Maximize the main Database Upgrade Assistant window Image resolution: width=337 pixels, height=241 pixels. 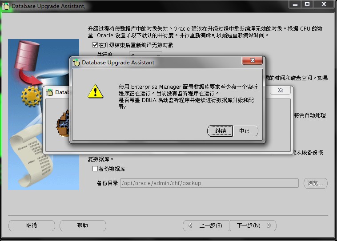307,4
